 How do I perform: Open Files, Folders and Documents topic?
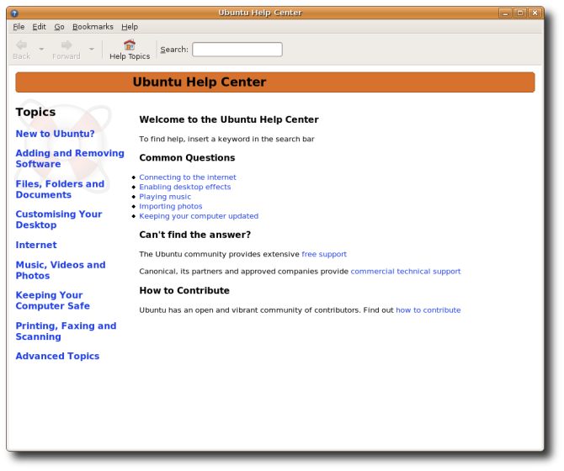pyautogui.click(x=60, y=189)
